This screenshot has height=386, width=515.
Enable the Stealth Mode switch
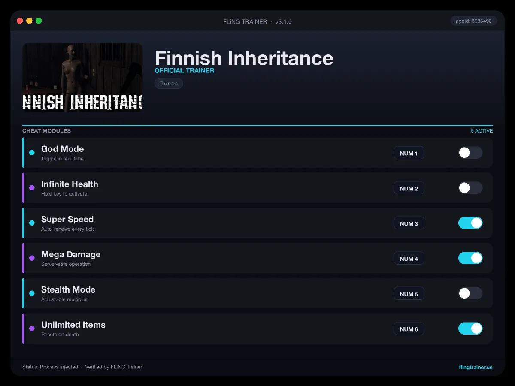pyautogui.click(x=470, y=293)
